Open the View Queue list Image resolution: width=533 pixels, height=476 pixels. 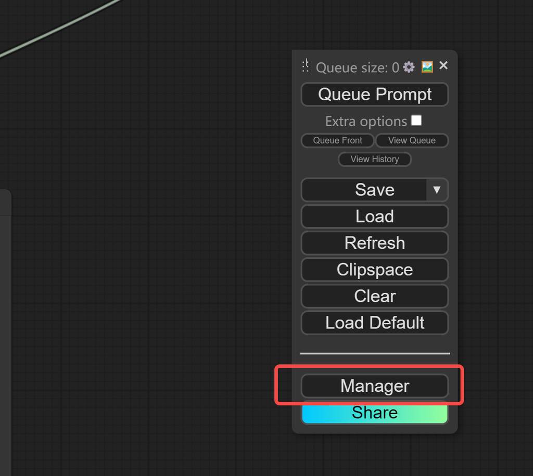[x=412, y=140]
